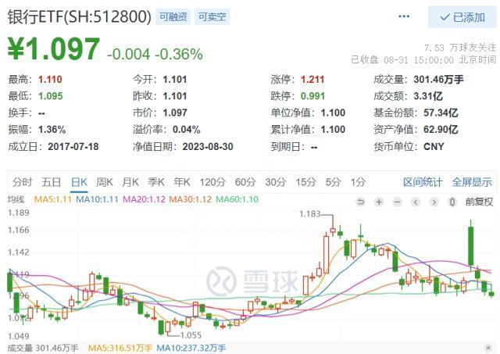Toggle the 可卖空 tag
500x354 pixels.
point(212,16)
